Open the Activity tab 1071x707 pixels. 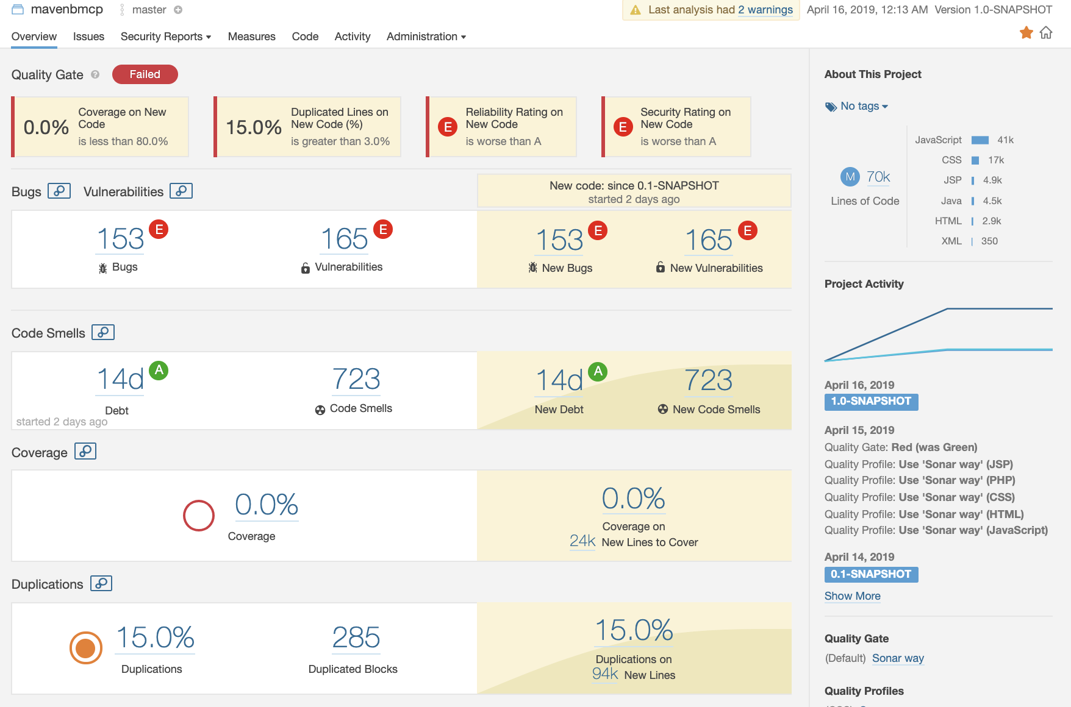tap(353, 37)
